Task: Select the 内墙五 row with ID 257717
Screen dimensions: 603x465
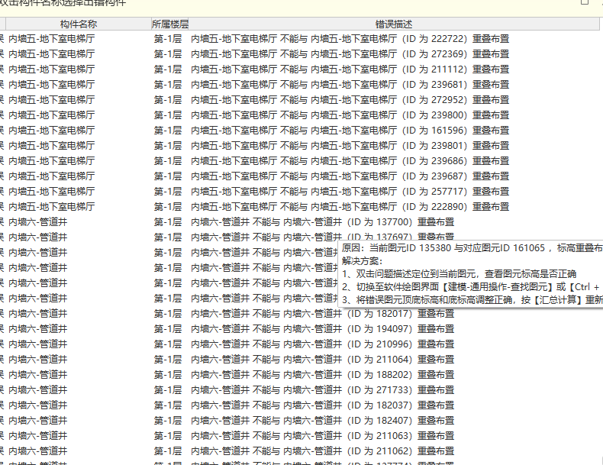Action: point(300,191)
